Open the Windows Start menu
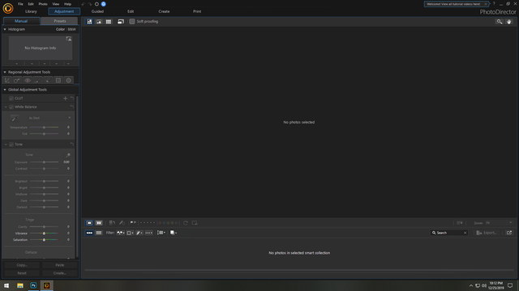This screenshot has width=519, height=291. 6,285
